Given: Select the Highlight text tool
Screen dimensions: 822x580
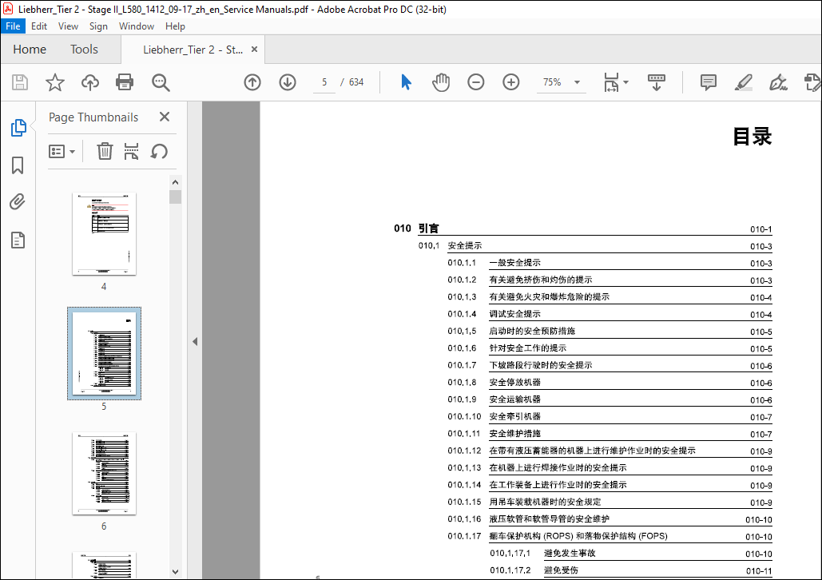Looking at the screenshot, I should click(744, 82).
